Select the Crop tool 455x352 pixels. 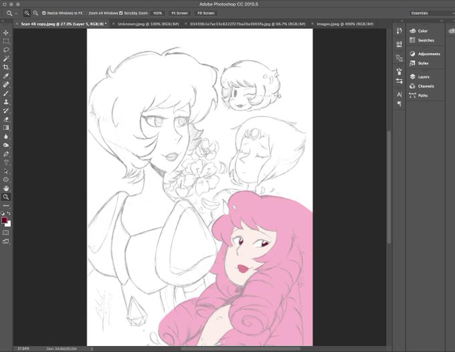(x=6, y=67)
